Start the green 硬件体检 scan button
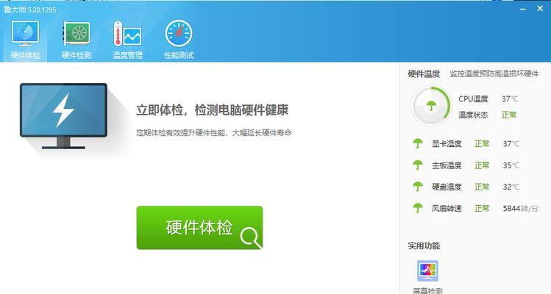This screenshot has height=294, width=551. coord(199,228)
